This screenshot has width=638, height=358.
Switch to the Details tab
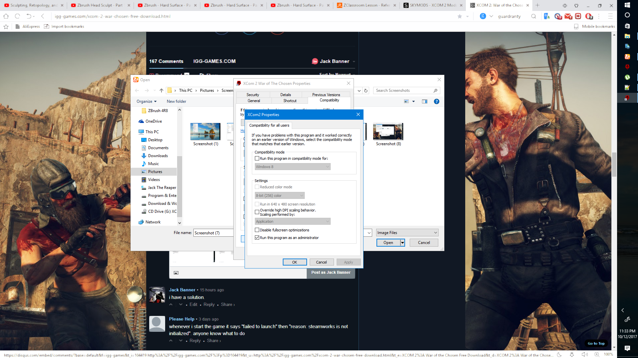(x=285, y=95)
